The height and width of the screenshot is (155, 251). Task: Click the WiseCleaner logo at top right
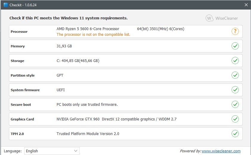tap(222, 18)
